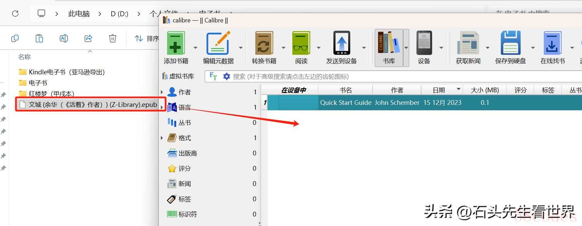Screen dimensions: 582x226
Task: Open Read (阅读) dropdown arrow
Action: [x=319, y=48]
